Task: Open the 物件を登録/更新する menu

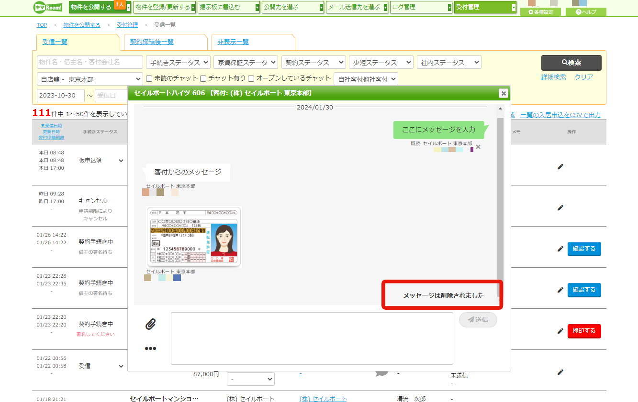Action: coord(165,7)
